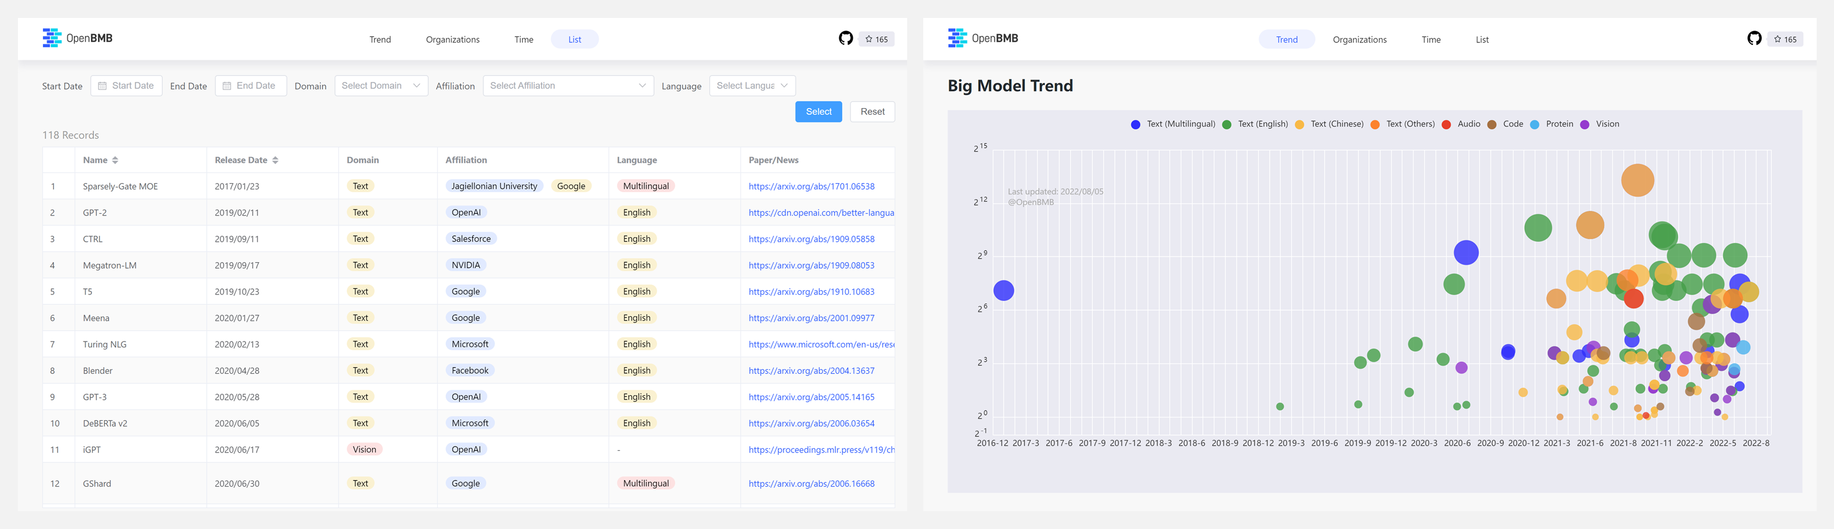Screen dimensions: 1834x529
Task: Click largest orange bubble at chart top
Action: tap(1638, 180)
